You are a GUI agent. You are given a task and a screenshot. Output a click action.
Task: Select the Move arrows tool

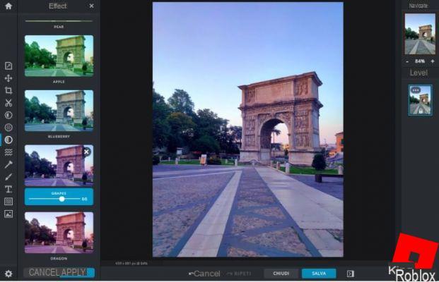[x=8, y=78]
